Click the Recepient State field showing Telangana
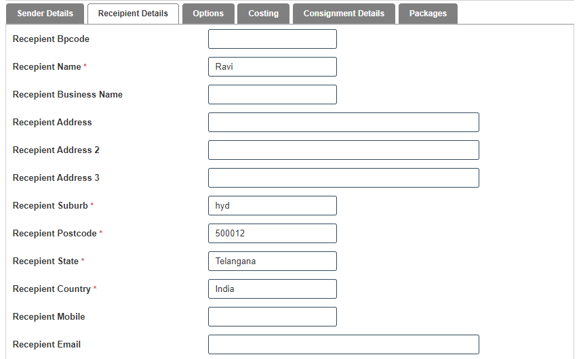 point(272,261)
